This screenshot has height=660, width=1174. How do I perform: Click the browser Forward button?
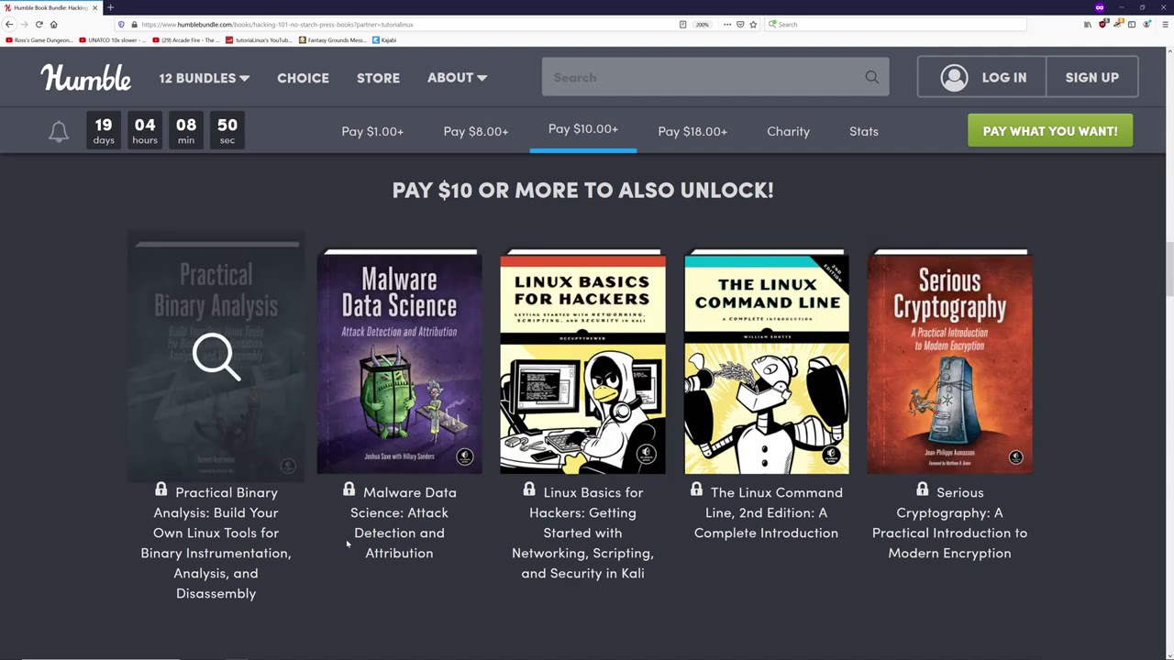coord(24,25)
